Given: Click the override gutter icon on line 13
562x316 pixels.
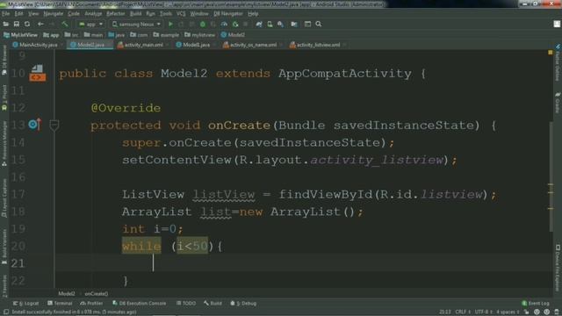Looking at the screenshot, I should click(x=34, y=125).
